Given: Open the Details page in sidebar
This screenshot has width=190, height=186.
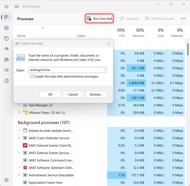Looking at the screenshot, I should (6, 70).
